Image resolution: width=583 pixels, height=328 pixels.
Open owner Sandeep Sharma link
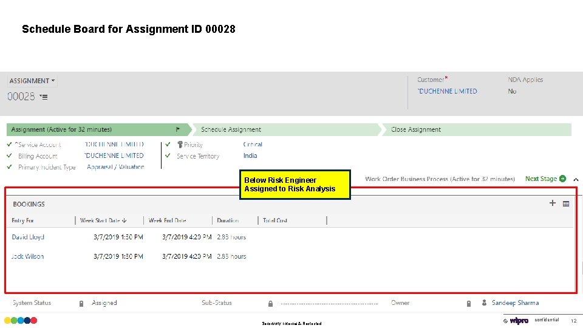tap(516, 302)
